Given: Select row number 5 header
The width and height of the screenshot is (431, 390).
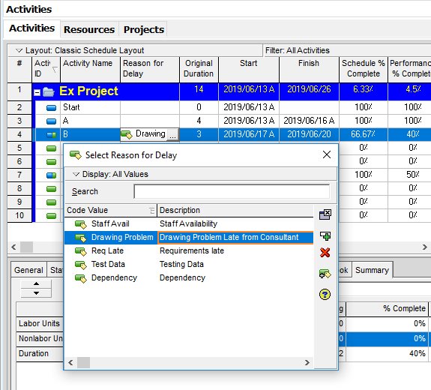Looking at the screenshot, I should click(x=19, y=148).
